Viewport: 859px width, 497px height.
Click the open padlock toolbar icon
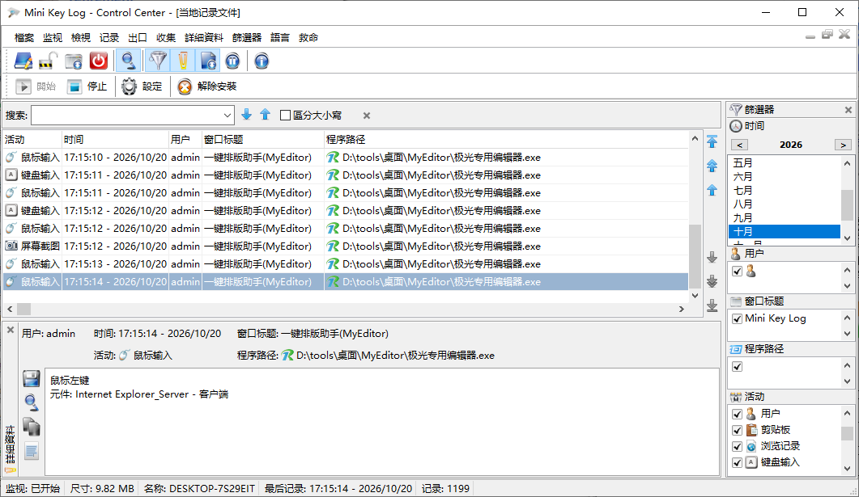point(49,61)
